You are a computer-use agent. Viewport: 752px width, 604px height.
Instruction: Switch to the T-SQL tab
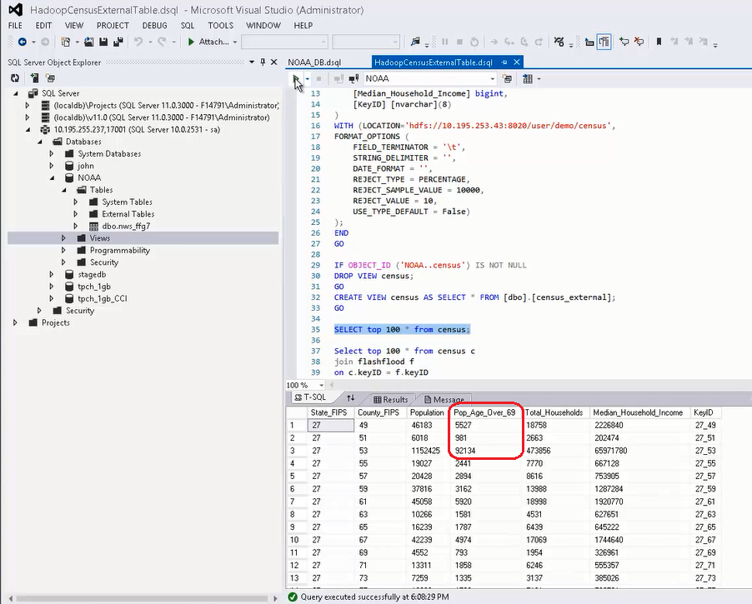[310, 397]
